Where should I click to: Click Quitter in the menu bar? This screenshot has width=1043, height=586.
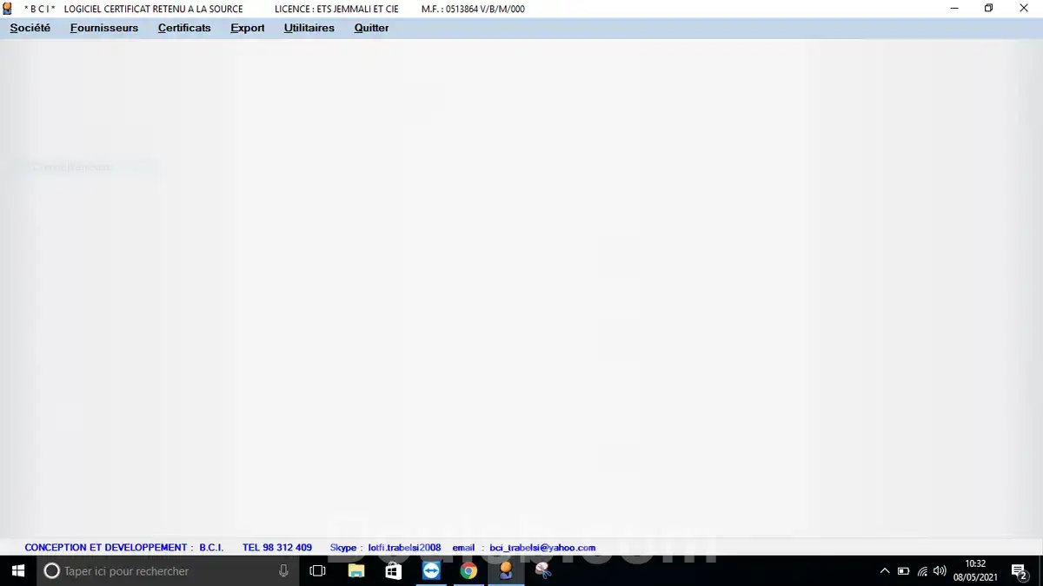click(371, 28)
